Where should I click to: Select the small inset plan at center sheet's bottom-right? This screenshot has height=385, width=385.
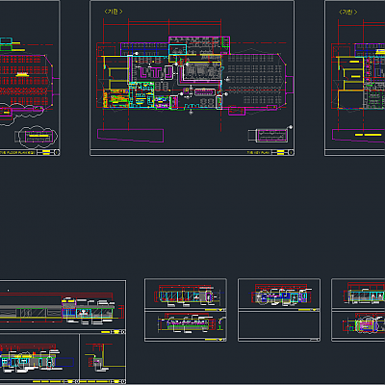pos(268,136)
